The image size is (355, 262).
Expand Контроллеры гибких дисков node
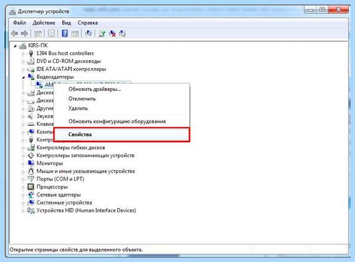point(23,148)
